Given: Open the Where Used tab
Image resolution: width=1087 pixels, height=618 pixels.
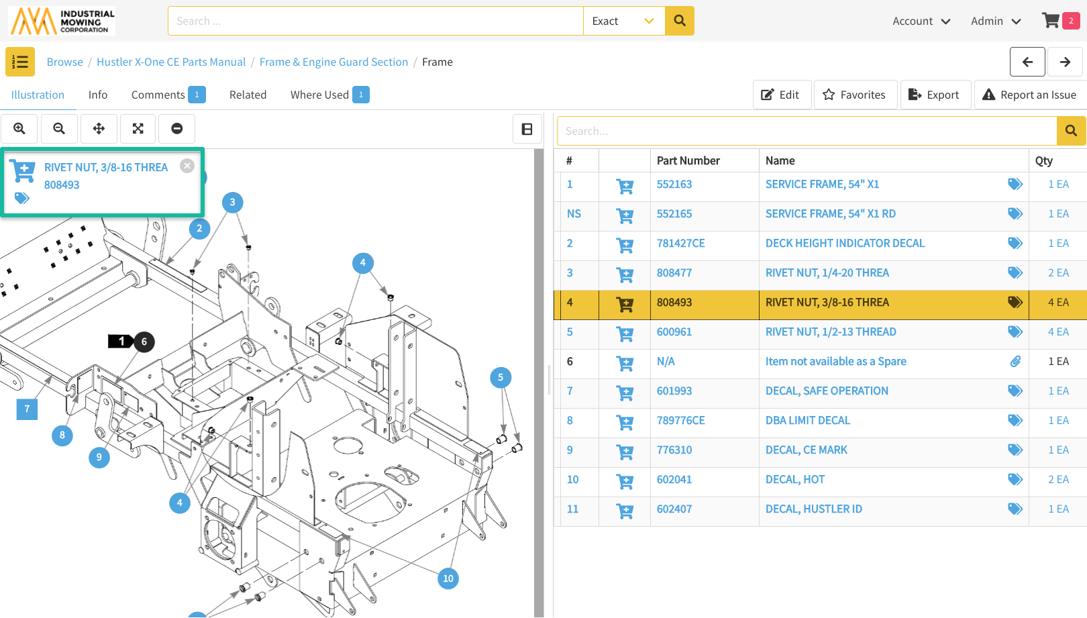Looking at the screenshot, I should (x=329, y=95).
